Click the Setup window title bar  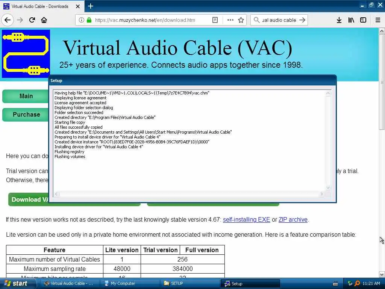(x=192, y=81)
